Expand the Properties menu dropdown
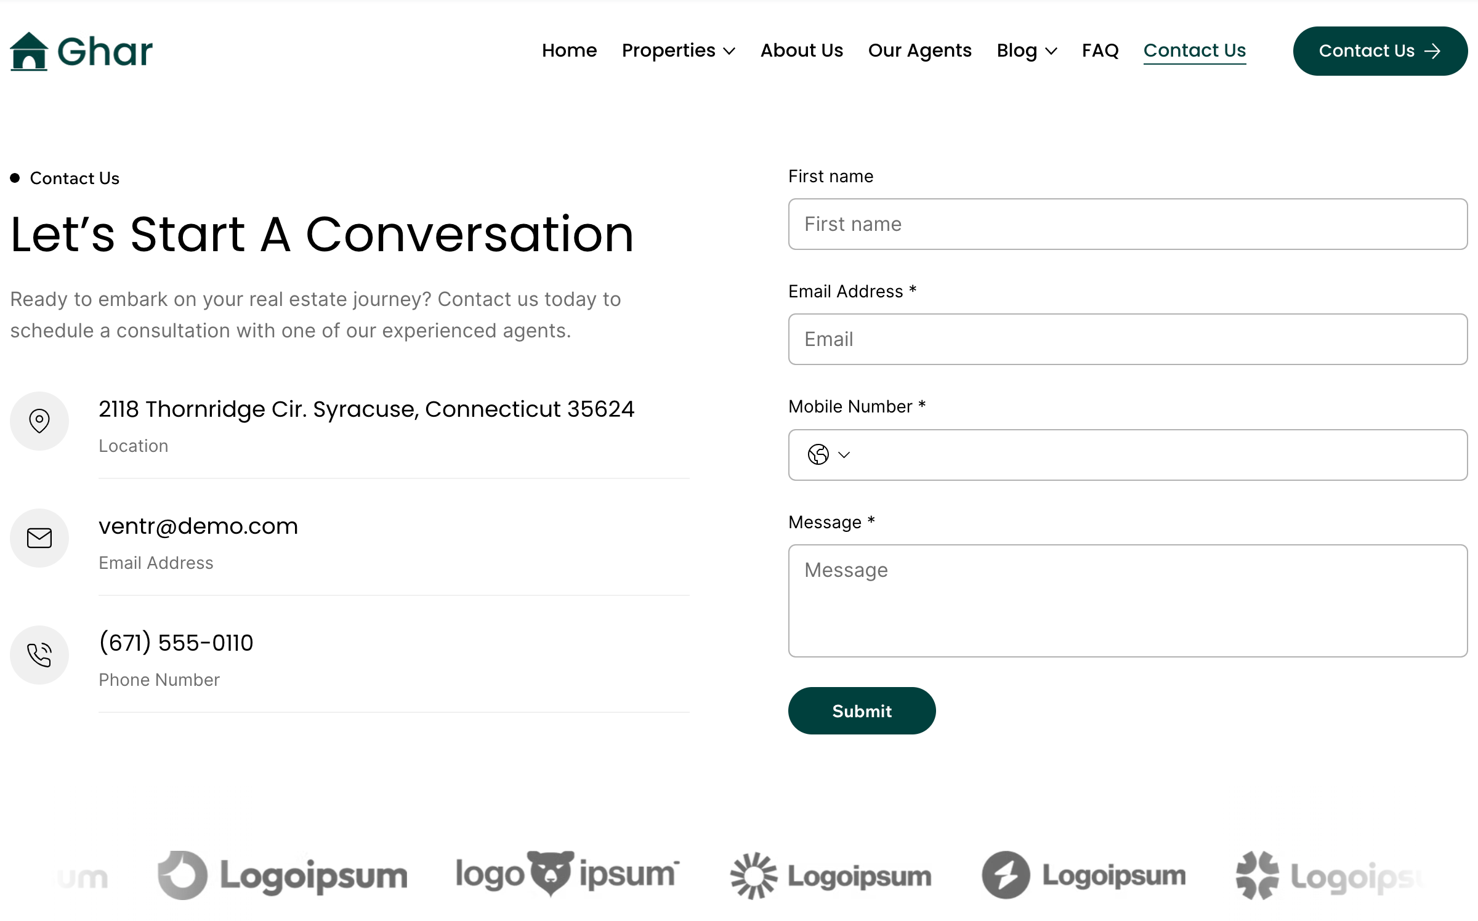 (x=679, y=50)
